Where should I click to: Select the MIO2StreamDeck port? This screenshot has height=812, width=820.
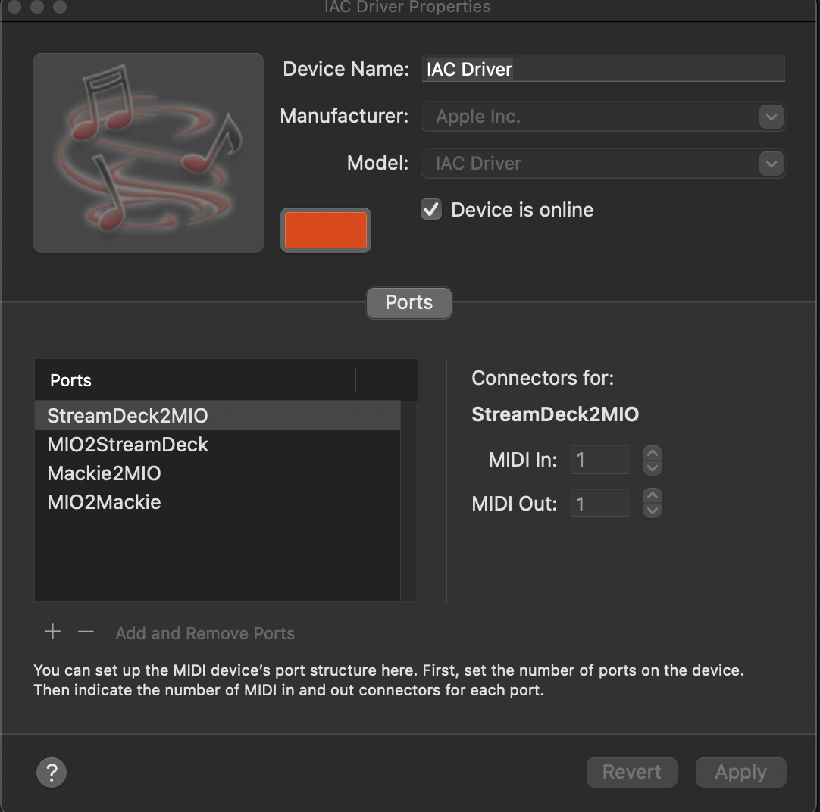[x=127, y=445]
